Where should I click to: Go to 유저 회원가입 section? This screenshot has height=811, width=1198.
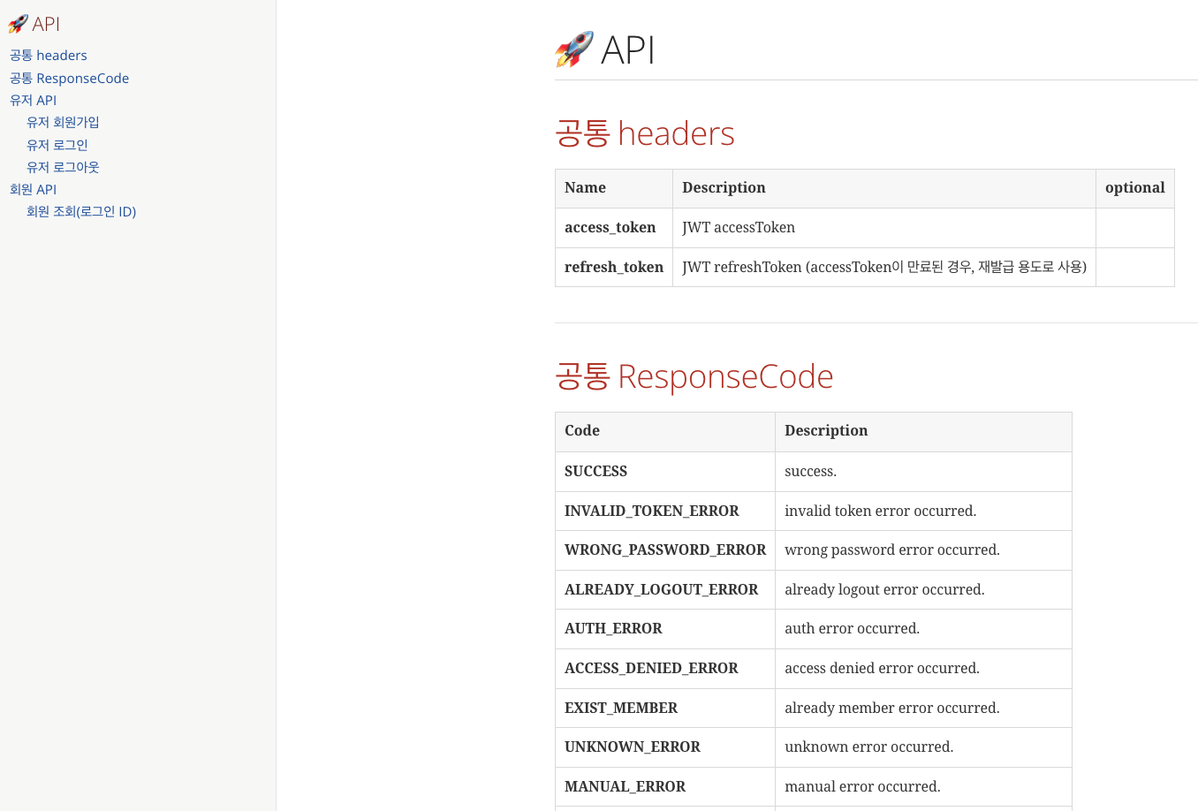pos(63,123)
